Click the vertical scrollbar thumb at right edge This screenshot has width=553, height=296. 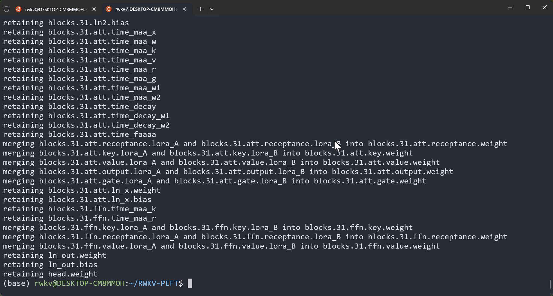[x=550, y=284]
